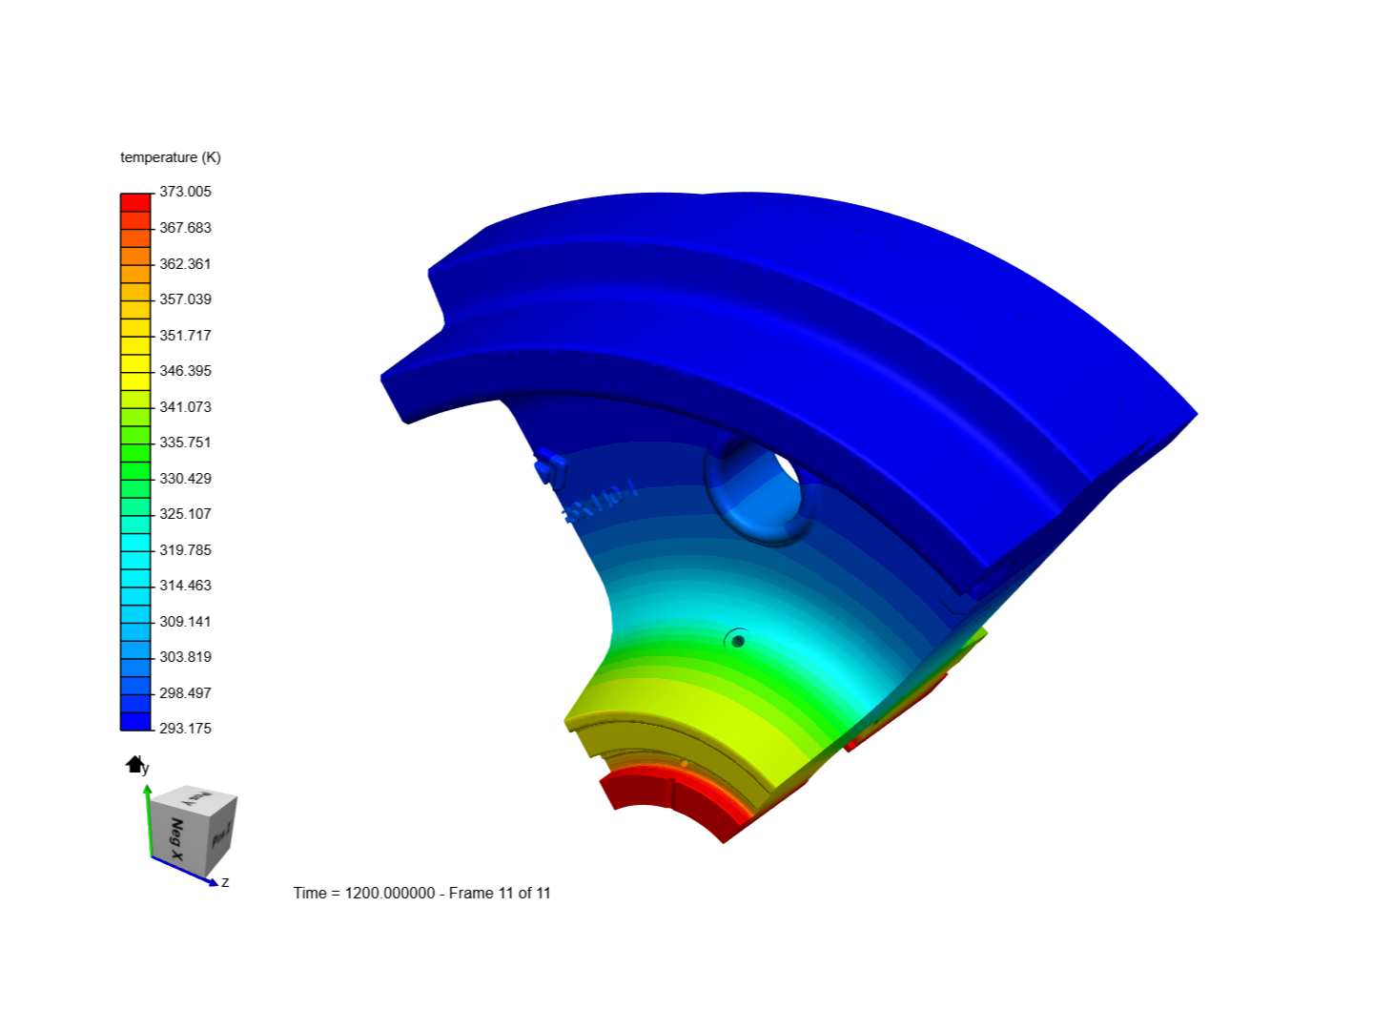
Task: Click the legend value 298.497
Action: [185, 693]
